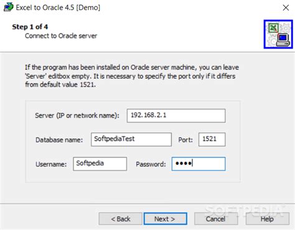Select the Port input box
The height and width of the screenshot is (230, 295).
coord(212,139)
